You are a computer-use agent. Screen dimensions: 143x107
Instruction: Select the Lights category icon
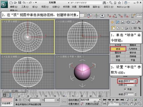point(122,28)
